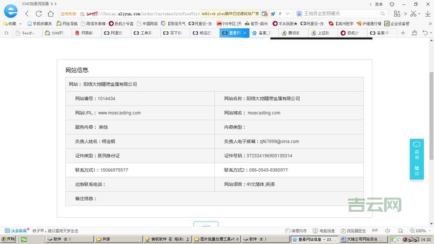The width and height of the screenshot is (434, 244).
Task: Click the vertical page scrollbar thumb
Action: click(x=431, y=116)
